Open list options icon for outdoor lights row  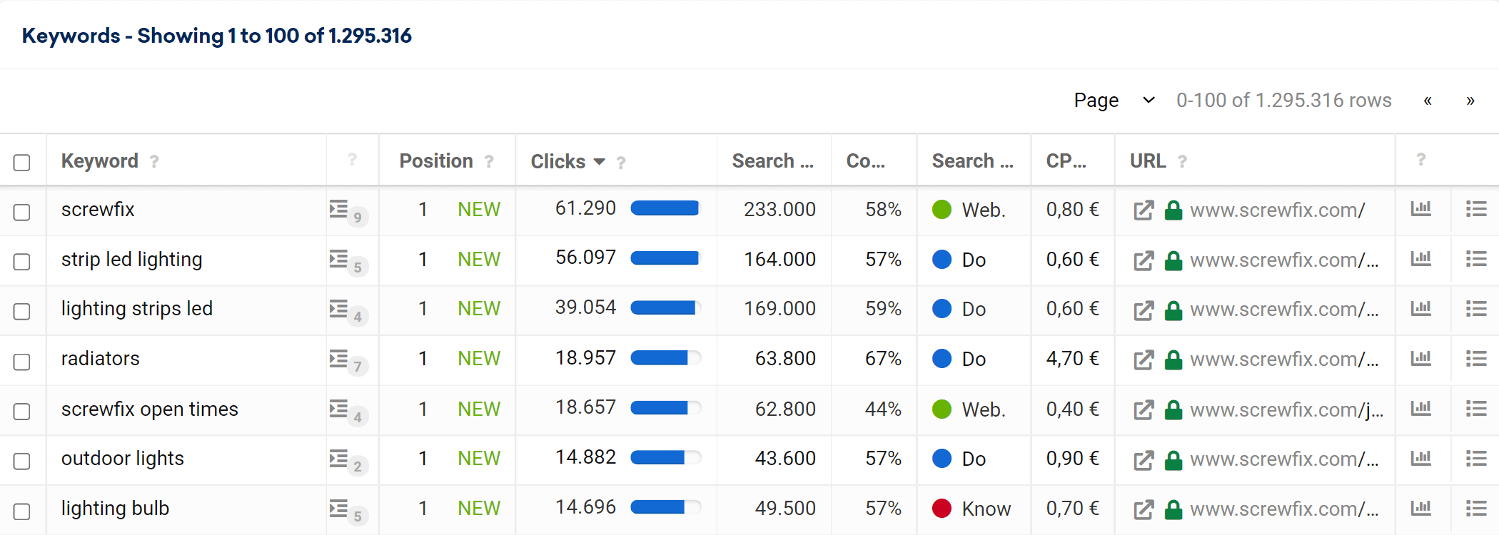click(1476, 458)
